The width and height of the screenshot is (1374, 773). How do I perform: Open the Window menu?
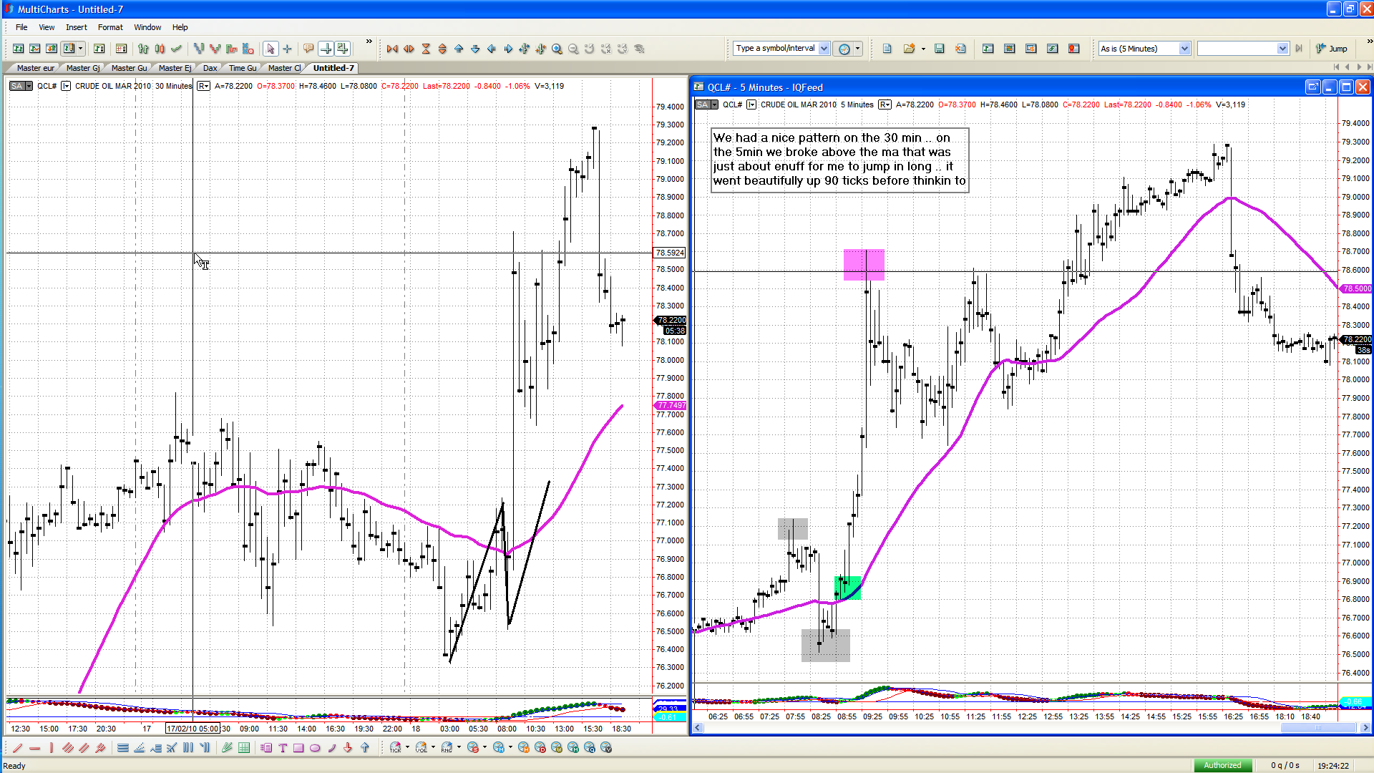147,27
